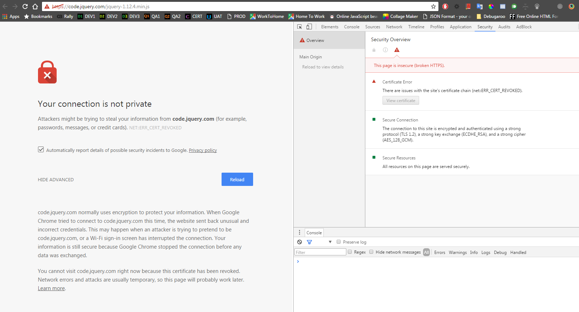Open the Timeline tab
Viewport: 579px width, 312px height.
pos(416,27)
